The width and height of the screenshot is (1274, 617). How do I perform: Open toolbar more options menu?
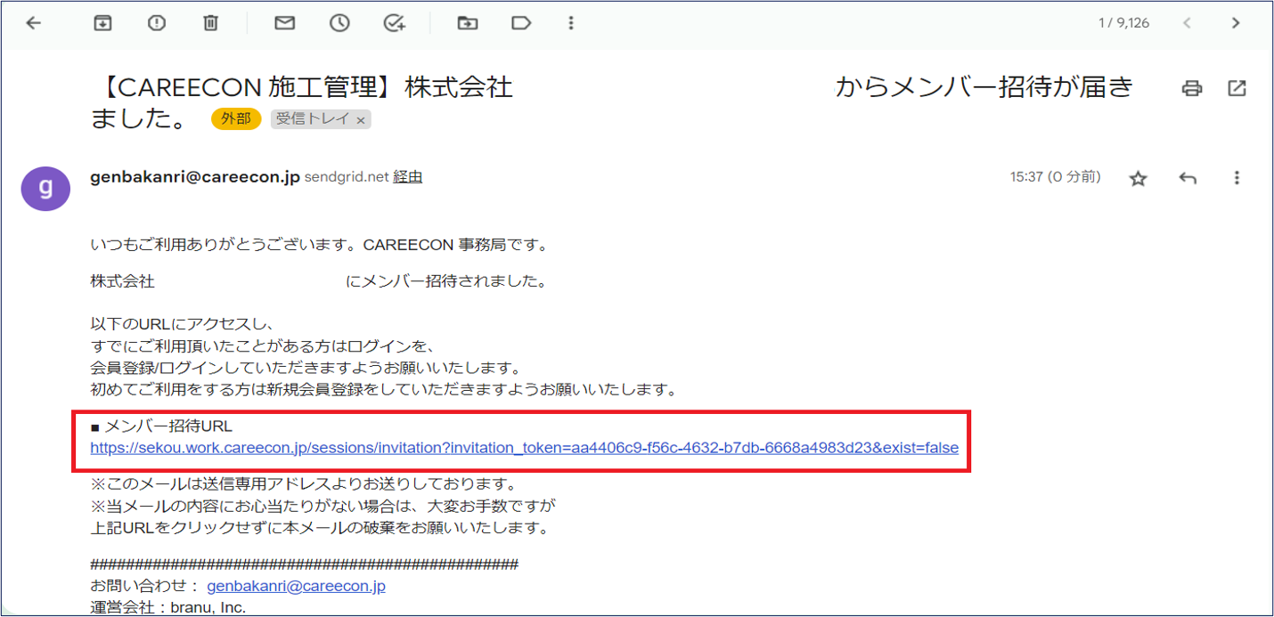571,23
